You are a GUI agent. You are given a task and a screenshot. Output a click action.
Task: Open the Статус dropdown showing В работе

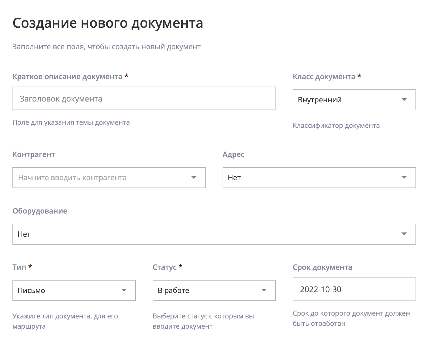tap(214, 290)
